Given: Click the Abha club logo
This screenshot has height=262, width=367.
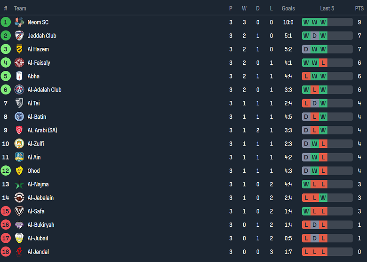Looking at the screenshot, I should pos(19,76).
